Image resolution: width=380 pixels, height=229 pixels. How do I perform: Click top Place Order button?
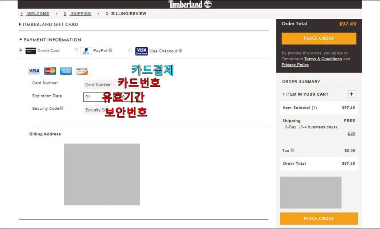click(x=319, y=38)
